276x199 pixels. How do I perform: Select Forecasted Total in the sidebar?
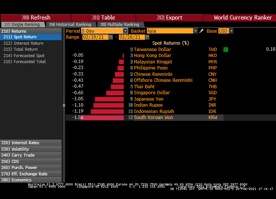(x=30, y=62)
